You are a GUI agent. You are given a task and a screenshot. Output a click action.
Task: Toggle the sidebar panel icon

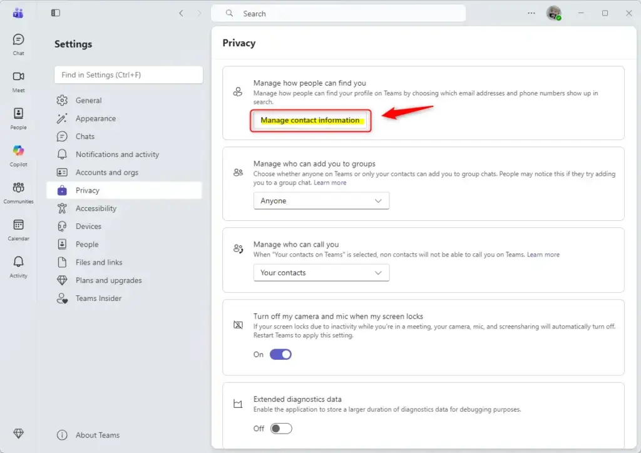pos(56,13)
